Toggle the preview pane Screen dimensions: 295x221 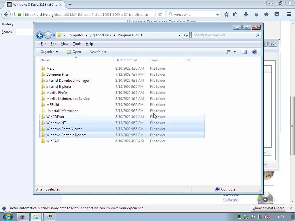244,52
